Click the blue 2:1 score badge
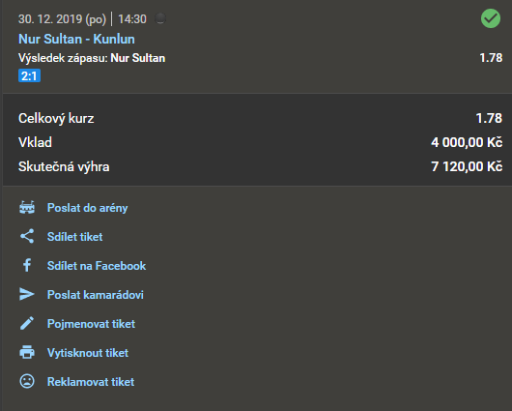The image size is (512, 411). (29, 75)
